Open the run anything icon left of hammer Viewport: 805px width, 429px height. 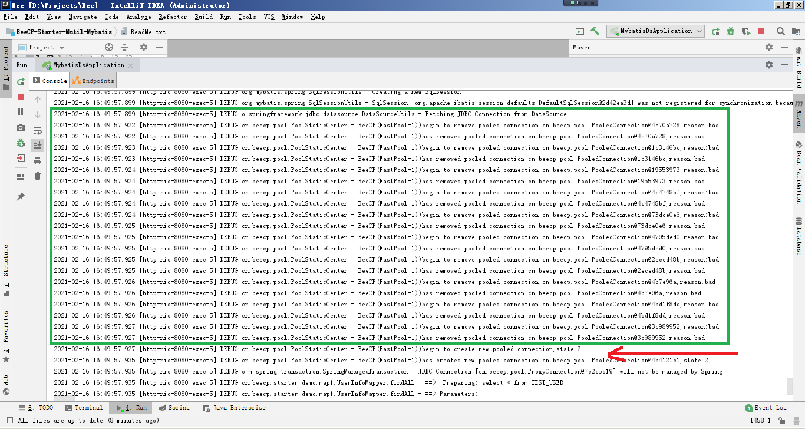580,31
